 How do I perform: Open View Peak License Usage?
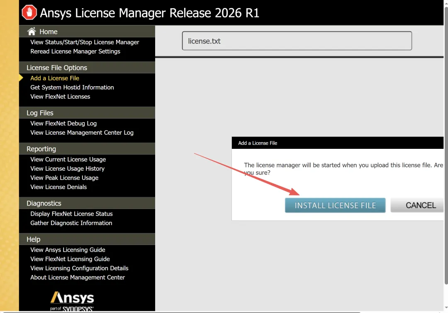(64, 177)
